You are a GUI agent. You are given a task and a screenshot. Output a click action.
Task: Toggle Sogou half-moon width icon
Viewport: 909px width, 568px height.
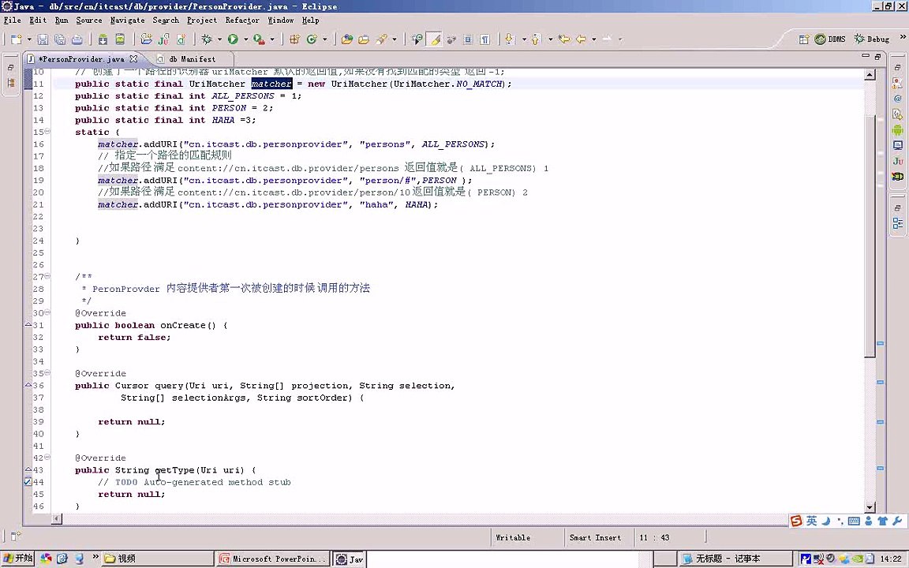click(x=825, y=521)
